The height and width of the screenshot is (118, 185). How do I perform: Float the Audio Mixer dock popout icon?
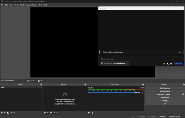pos(143,84)
